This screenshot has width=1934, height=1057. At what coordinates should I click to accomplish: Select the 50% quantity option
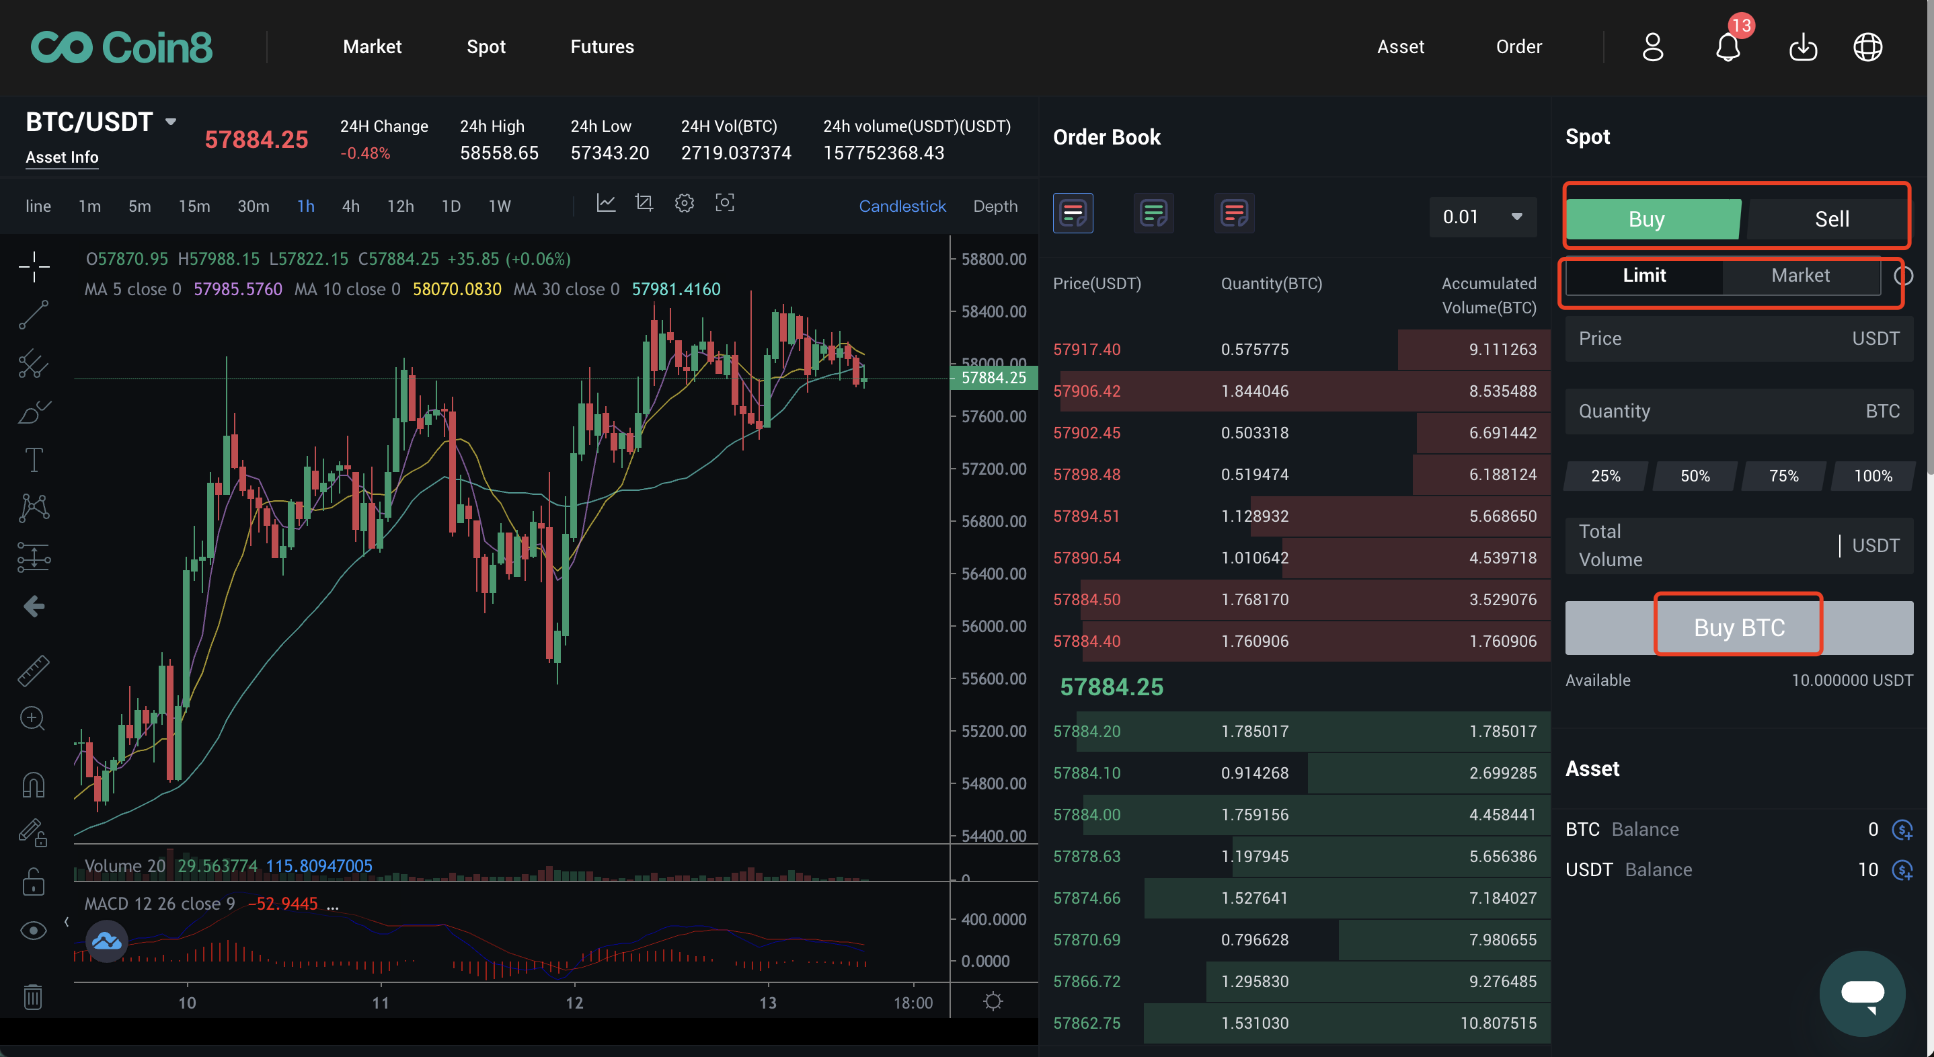(x=1695, y=476)
